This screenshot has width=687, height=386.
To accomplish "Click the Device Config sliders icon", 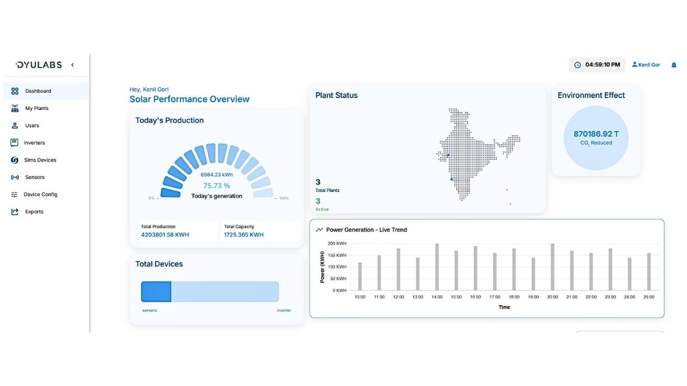I will click(14, 195).
